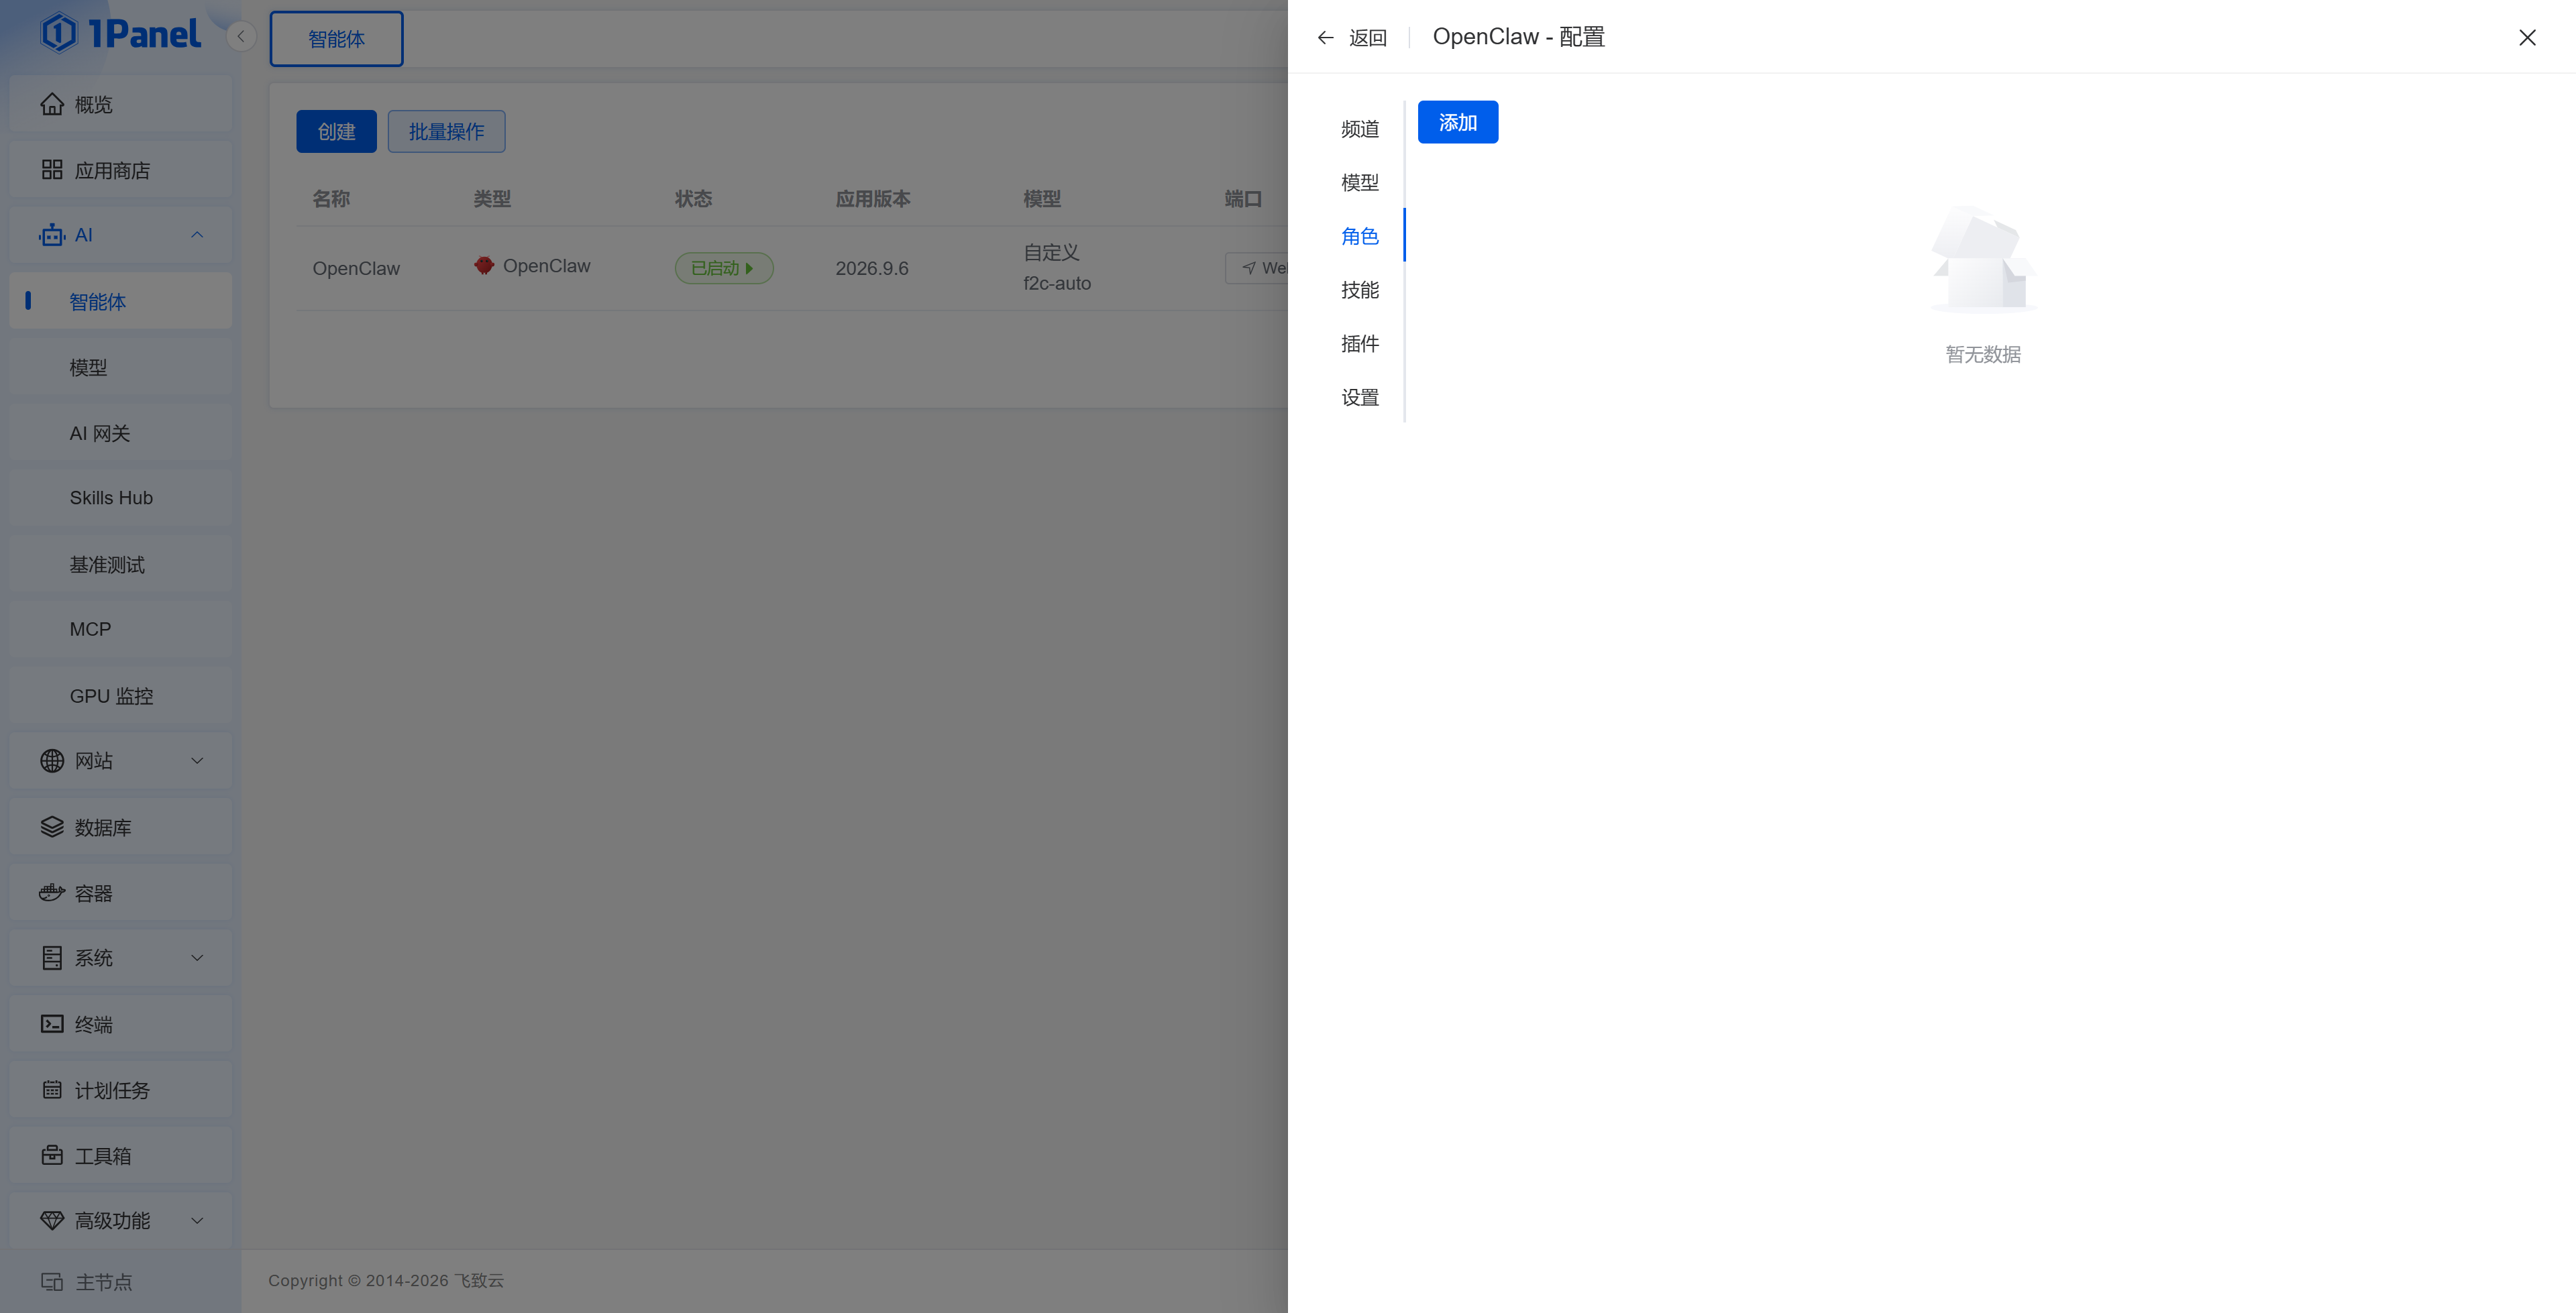Open the 容器 docker icon menu
Screen dimensions: 2576x1313
52,893
